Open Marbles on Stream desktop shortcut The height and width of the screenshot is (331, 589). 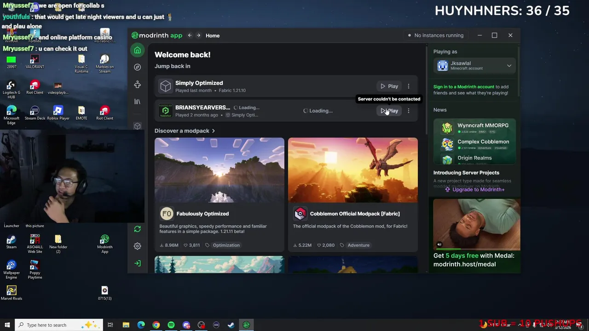[x=104, y=64]
